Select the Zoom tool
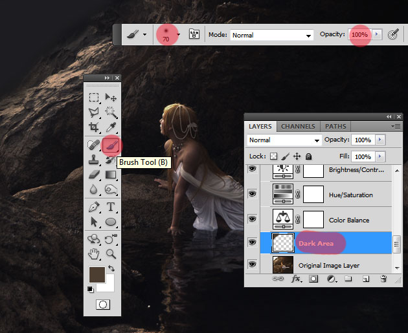The width and height of the screenshot is (408, 333). click(x=111, y=253)
